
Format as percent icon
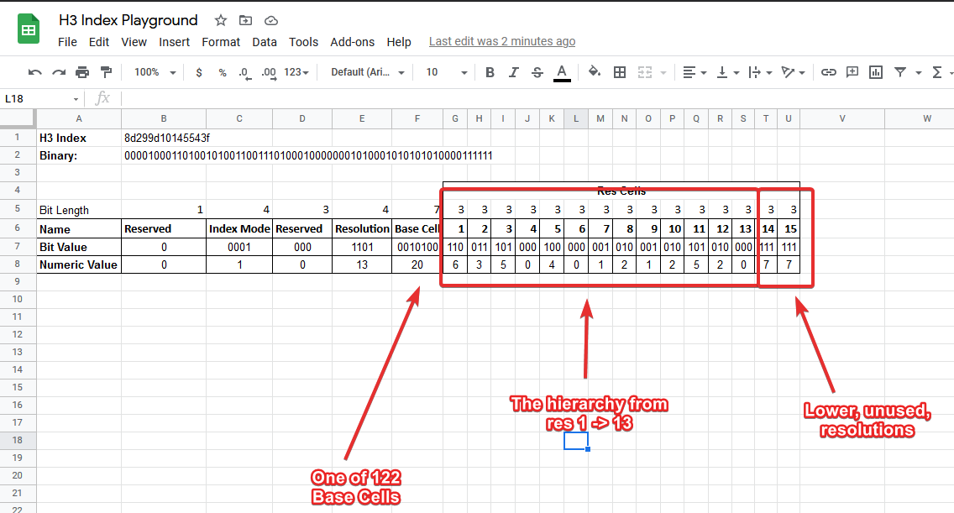pos(222,72)
